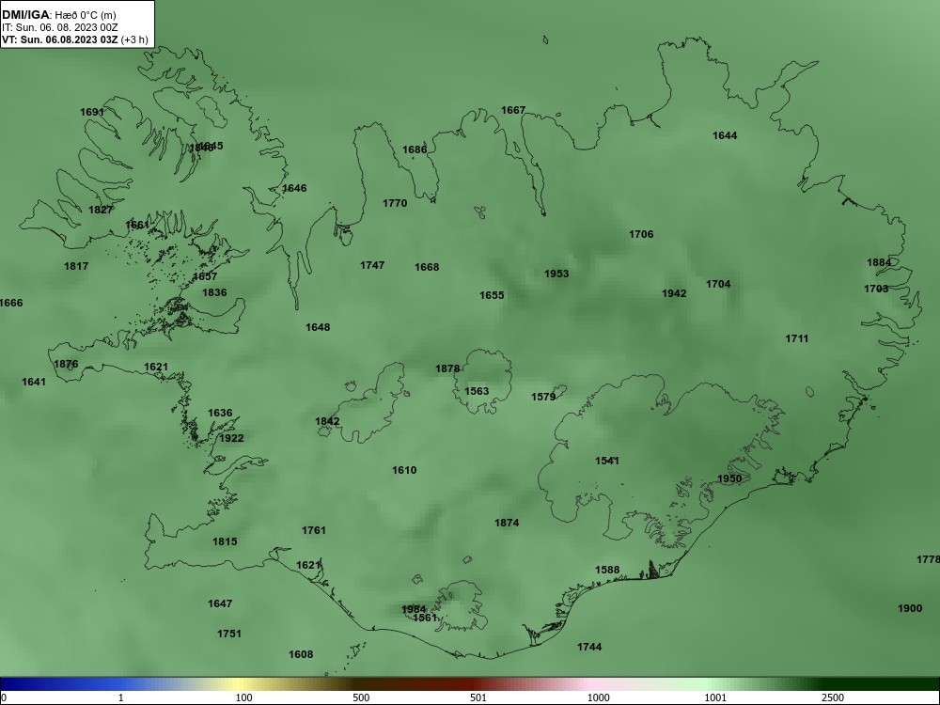Click the 1703 height value
The height and width of the screenshot is (705, 940).
click(x=876, y=289)
